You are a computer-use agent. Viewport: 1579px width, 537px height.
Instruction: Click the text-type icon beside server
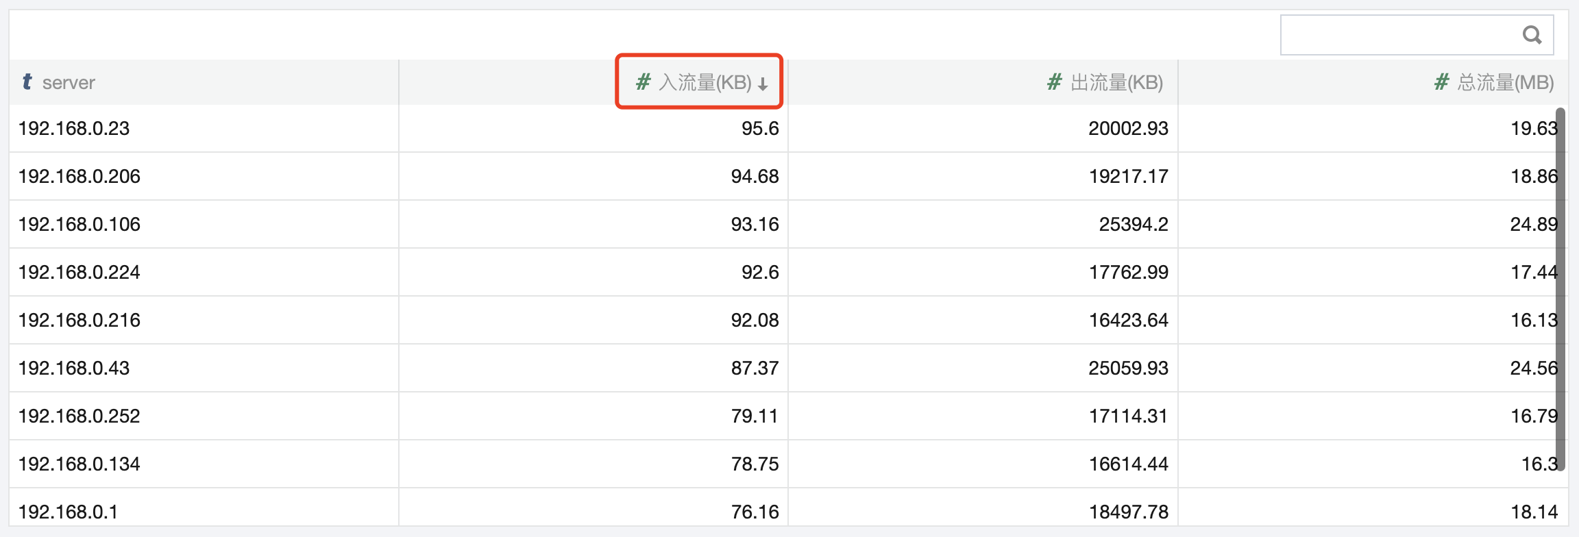[x=27, y=82]
